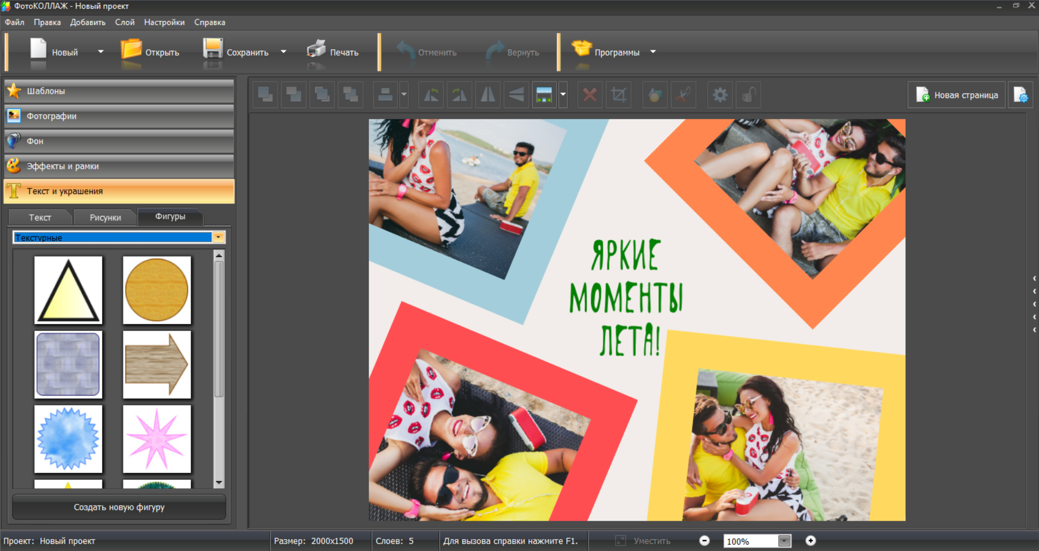This screenshot has height=551, width=1039.
Task: Expand the Сохранить dropdown arrow
Action: click(x=283, y=52)
